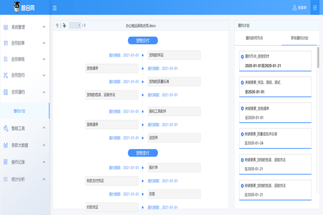Click the 货物交付 stage button
This screenshot has width=323, height=215.
pos(143,41)
